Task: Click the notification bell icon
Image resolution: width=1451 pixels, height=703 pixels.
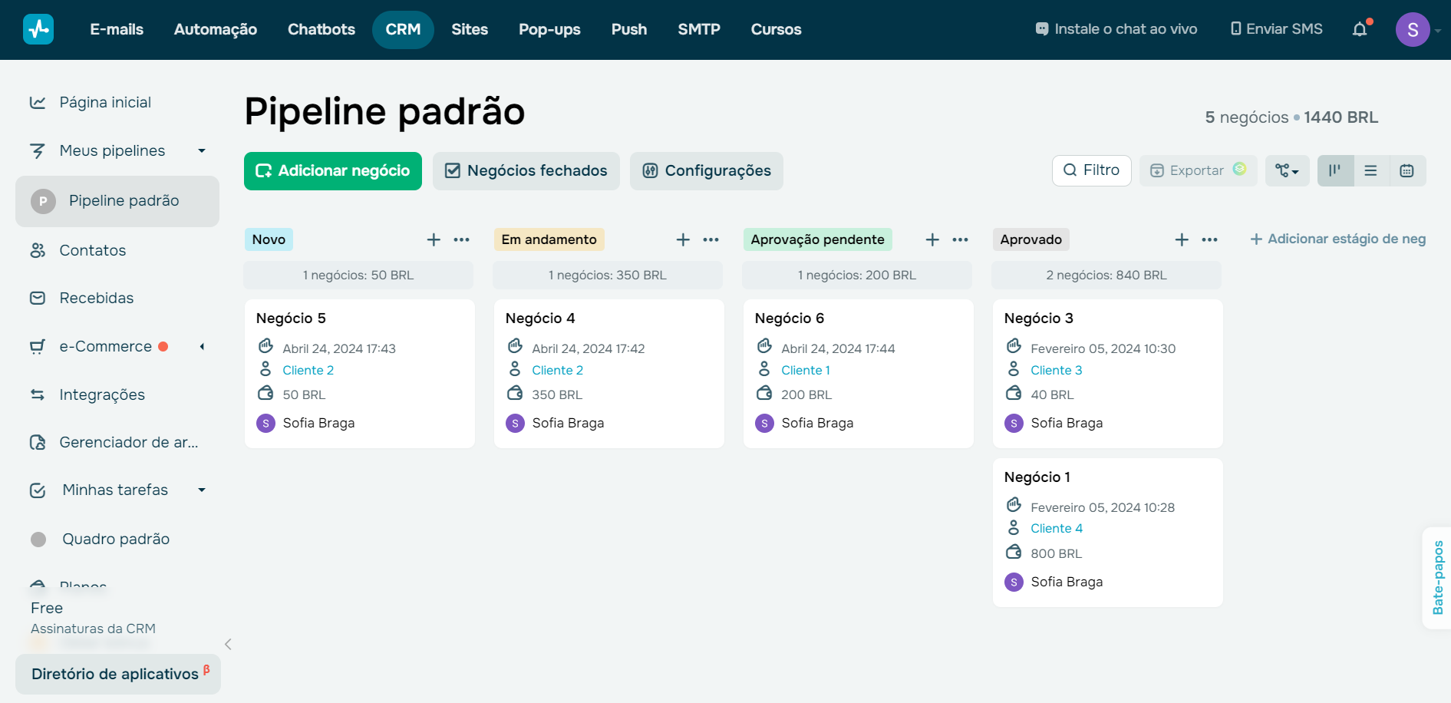Action: pyautogui.click(x=1360, y=28)
